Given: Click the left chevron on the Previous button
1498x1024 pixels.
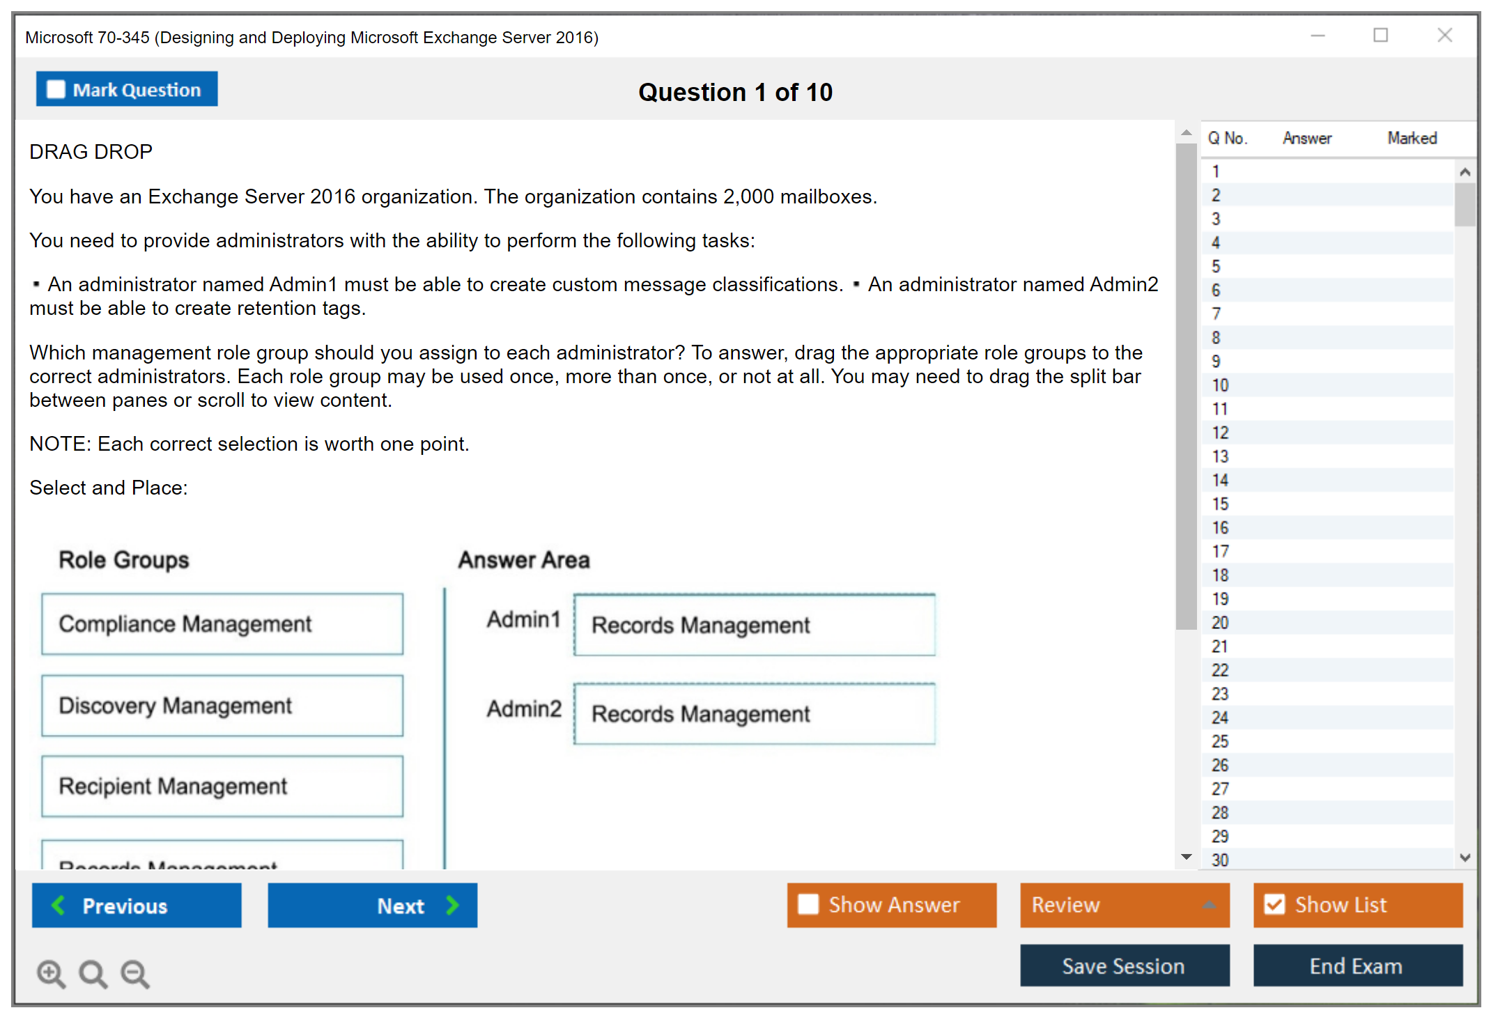Looking at the screenshot, I should pyautogui.click(x=59, y=906).
